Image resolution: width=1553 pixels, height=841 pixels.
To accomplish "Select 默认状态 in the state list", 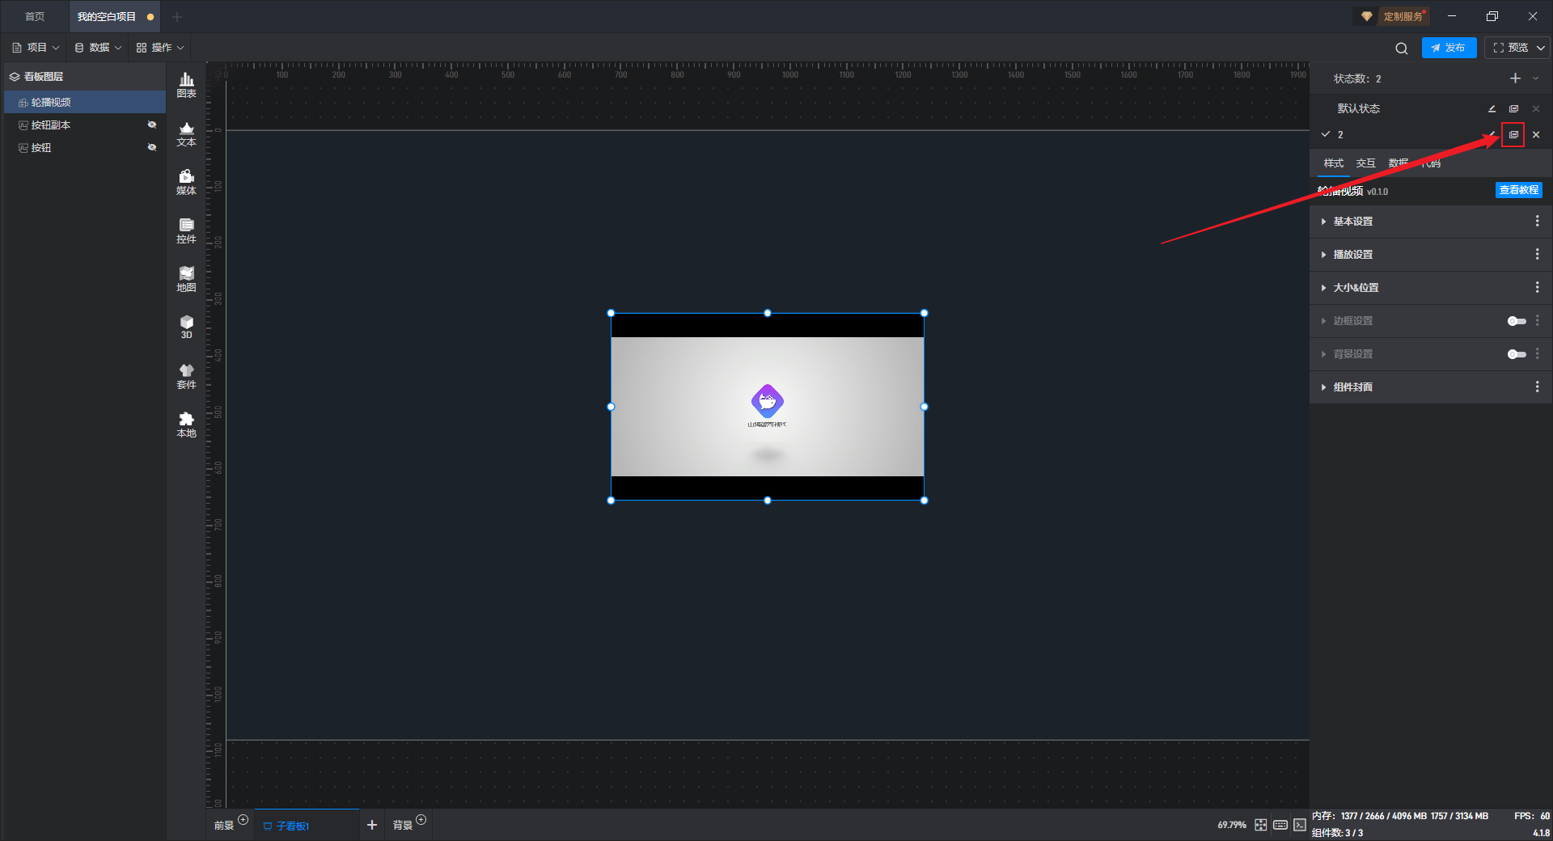I will point(1359,108).
